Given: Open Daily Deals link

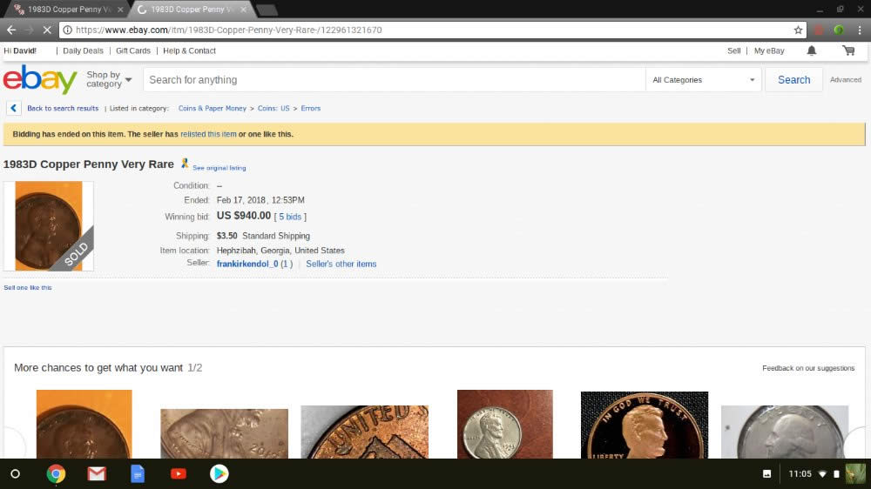Looking at the screenshot, I should [x=83, y=50].
